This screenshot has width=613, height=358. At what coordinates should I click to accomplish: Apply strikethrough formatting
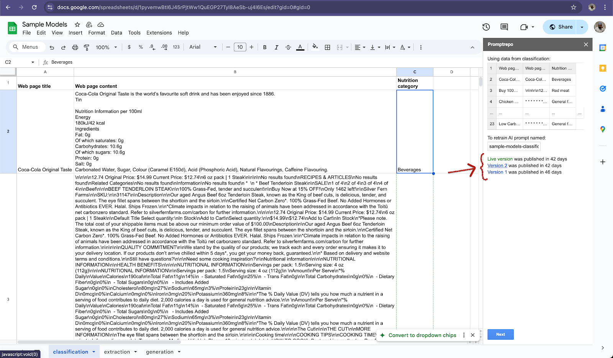pos(288,47)
